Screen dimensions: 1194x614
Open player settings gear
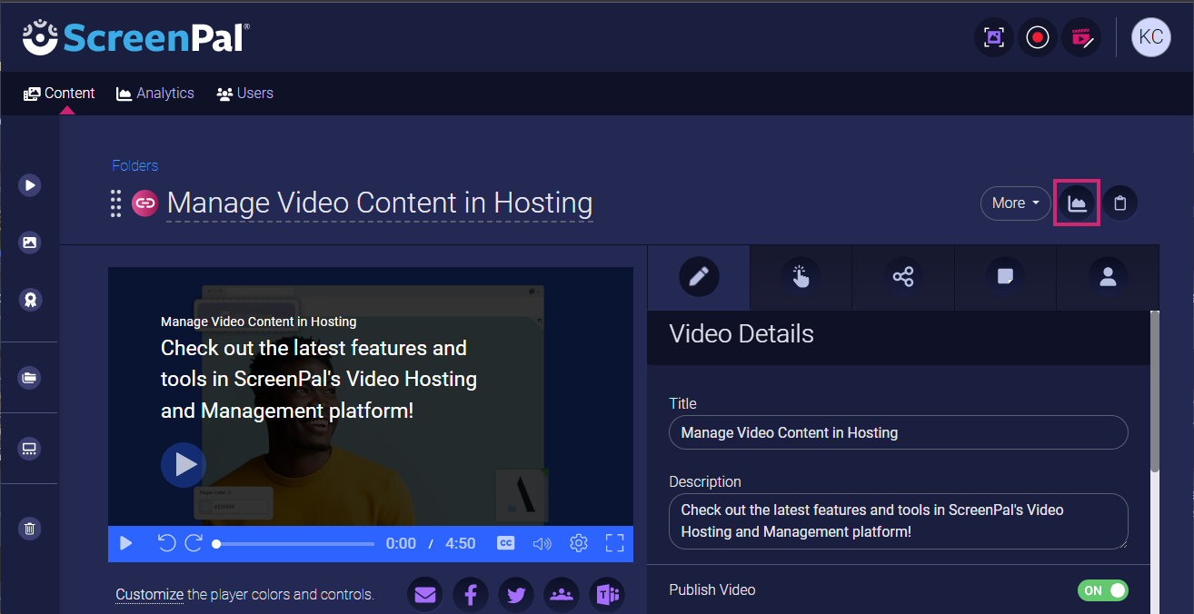point(579,543)
